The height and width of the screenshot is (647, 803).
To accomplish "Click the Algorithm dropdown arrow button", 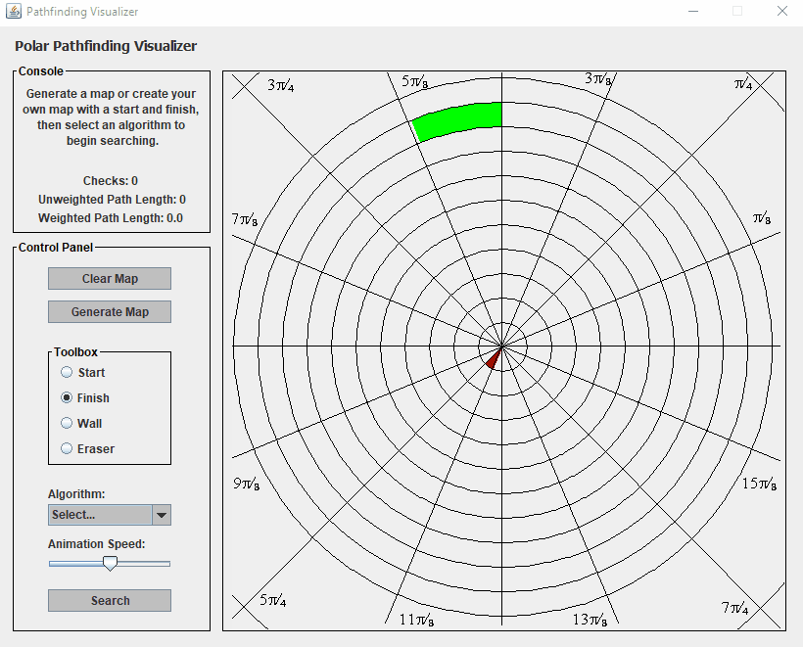I will point(162,515).
